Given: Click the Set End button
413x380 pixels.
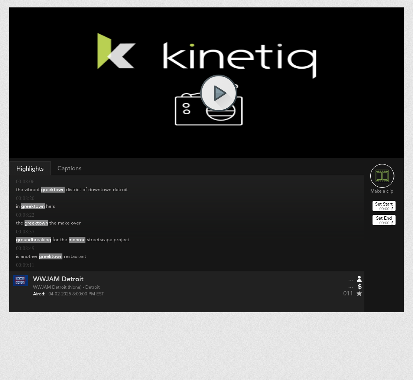Looking at the screenshot, I should click(384, 220).
